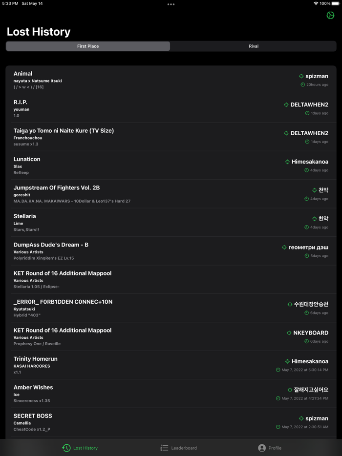Image resolution: width=342 pixels, height=456 pixels.
Task: Click the crosshair icon beside геометри дэш
Action: tap(284, 248)
